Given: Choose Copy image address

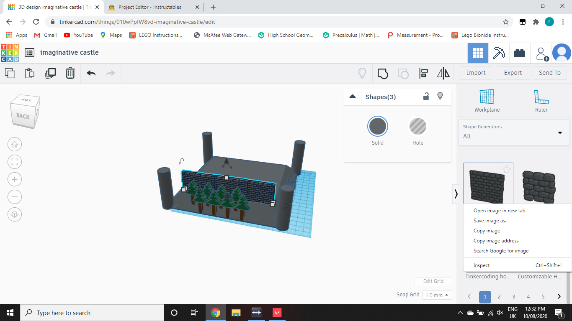Looking at the screenshot, I should (496, 241).
